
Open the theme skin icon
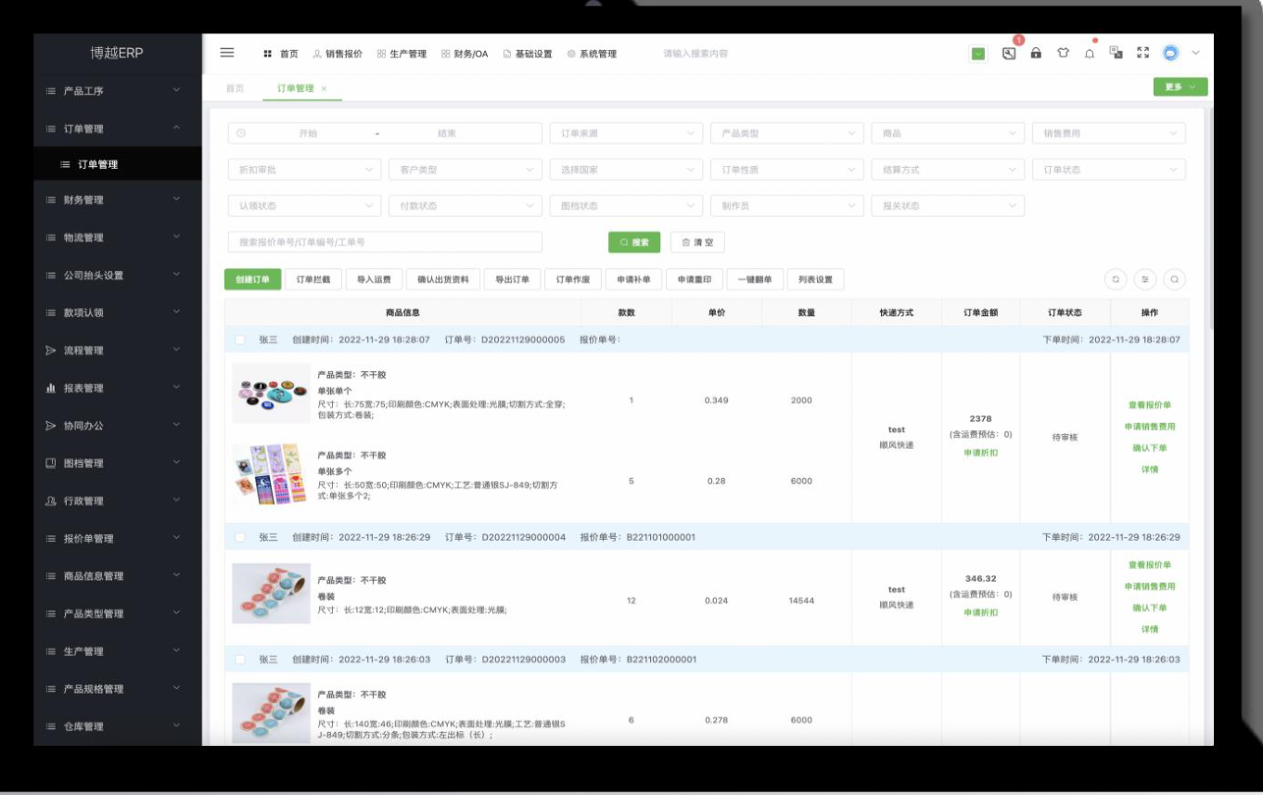coord(1064,55)
